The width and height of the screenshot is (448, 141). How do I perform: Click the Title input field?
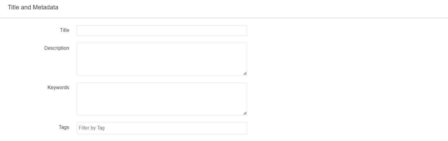click(x=162, y=31)
